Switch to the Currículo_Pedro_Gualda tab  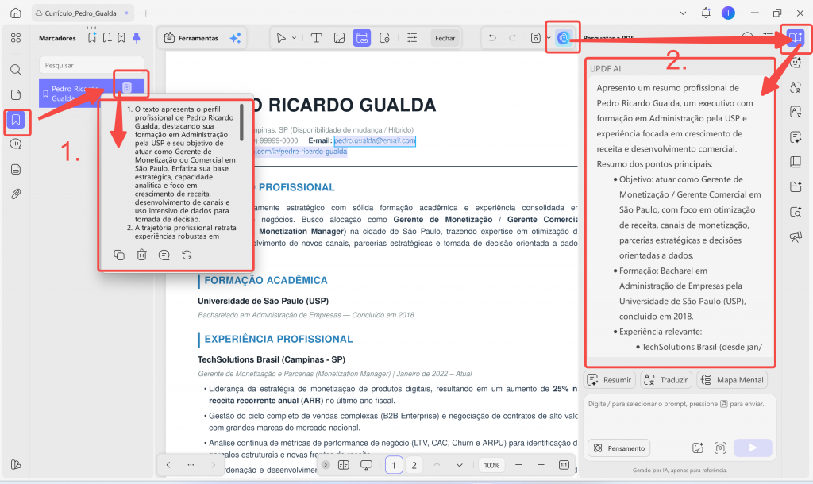(x=82, y=13)
